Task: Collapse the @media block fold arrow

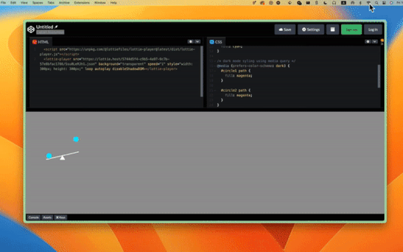Action: click(215, 66)
